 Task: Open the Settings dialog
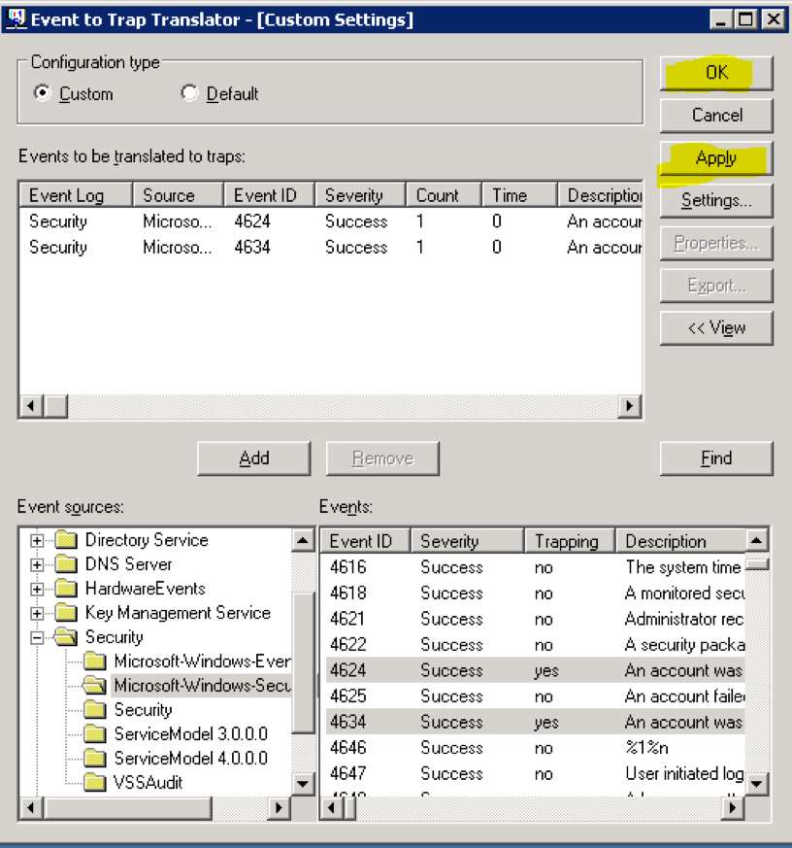pyautogui.click(x=716, y=200)
